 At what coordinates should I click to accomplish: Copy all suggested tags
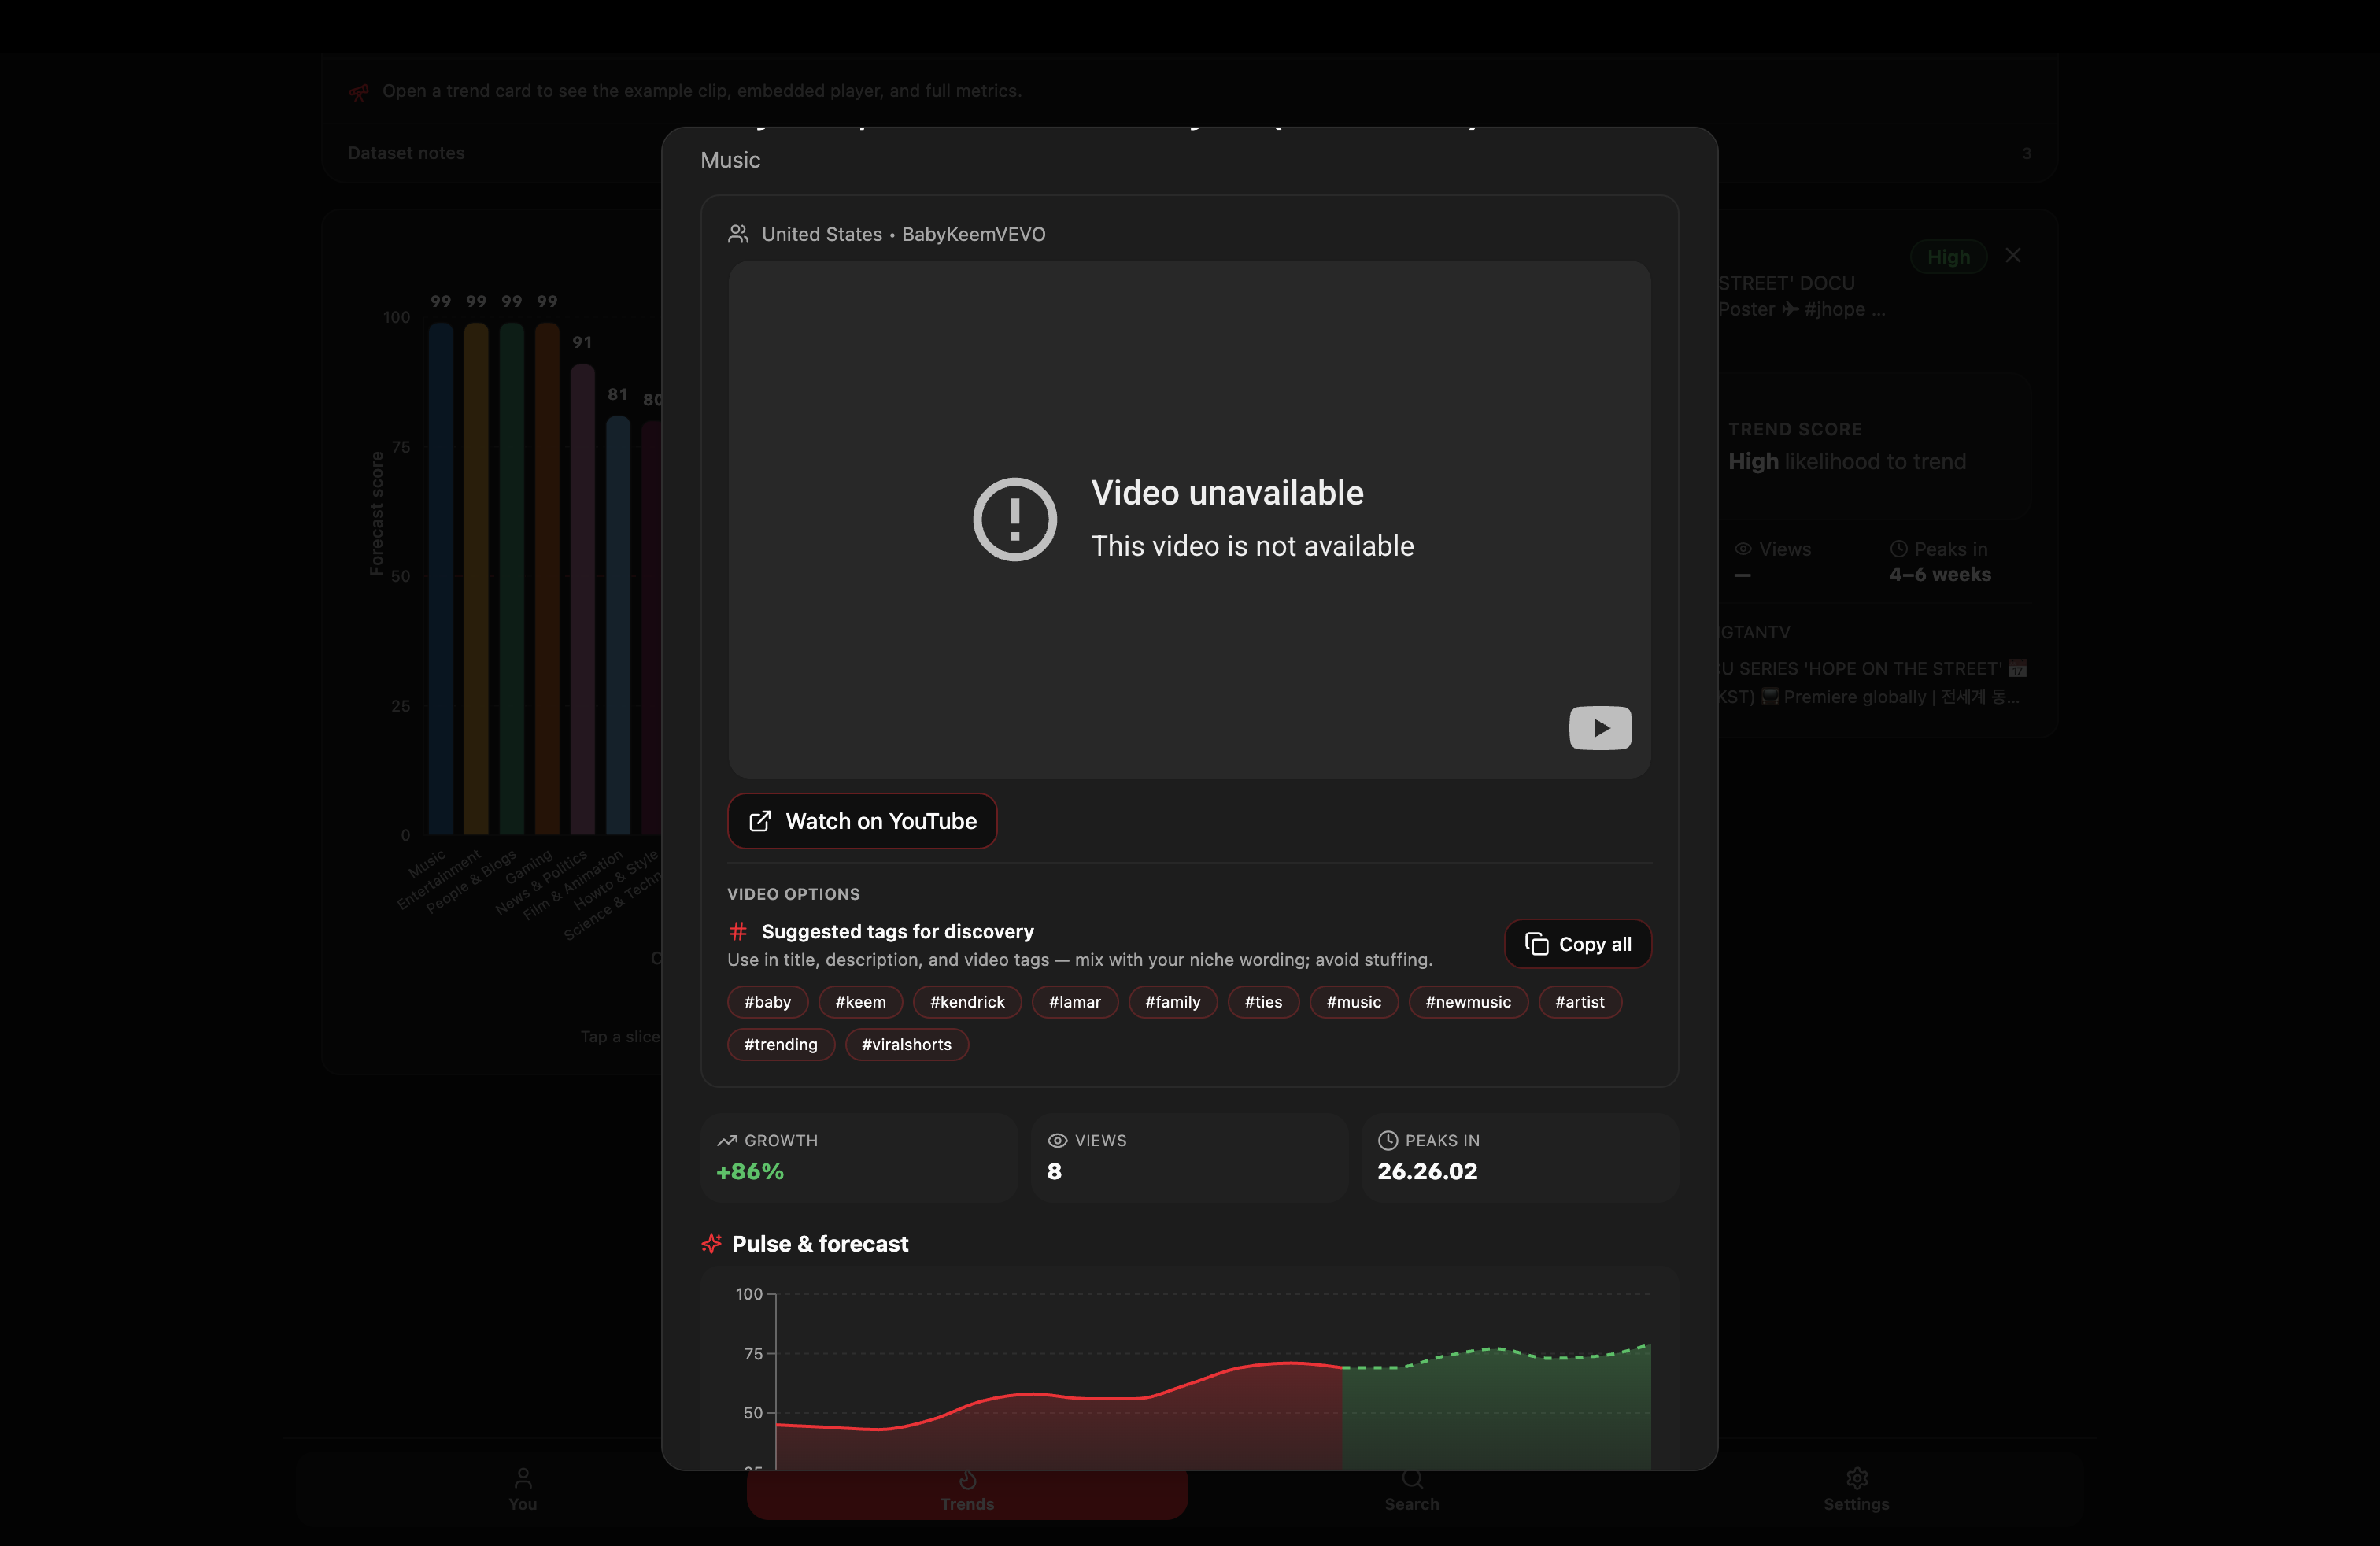pyautogui.click(x=1577, y=944)
